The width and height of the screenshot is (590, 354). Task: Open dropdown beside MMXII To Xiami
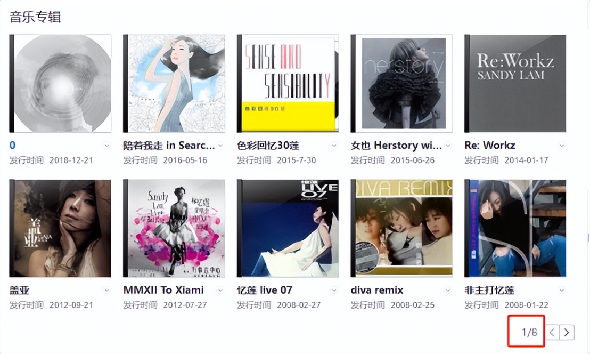[x=220, y=291]
